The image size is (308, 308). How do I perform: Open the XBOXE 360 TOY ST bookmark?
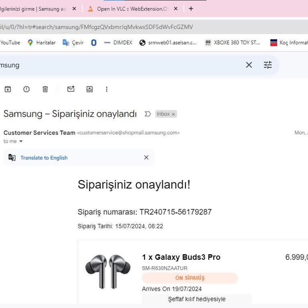click(x=232, y=43)
